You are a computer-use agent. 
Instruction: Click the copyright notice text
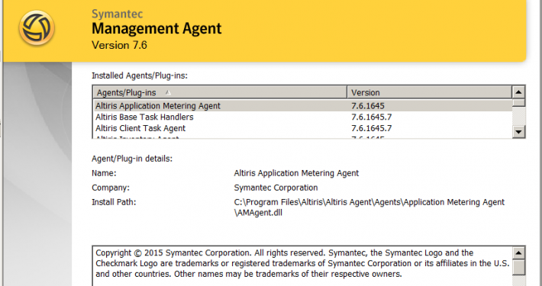[302, 264]
